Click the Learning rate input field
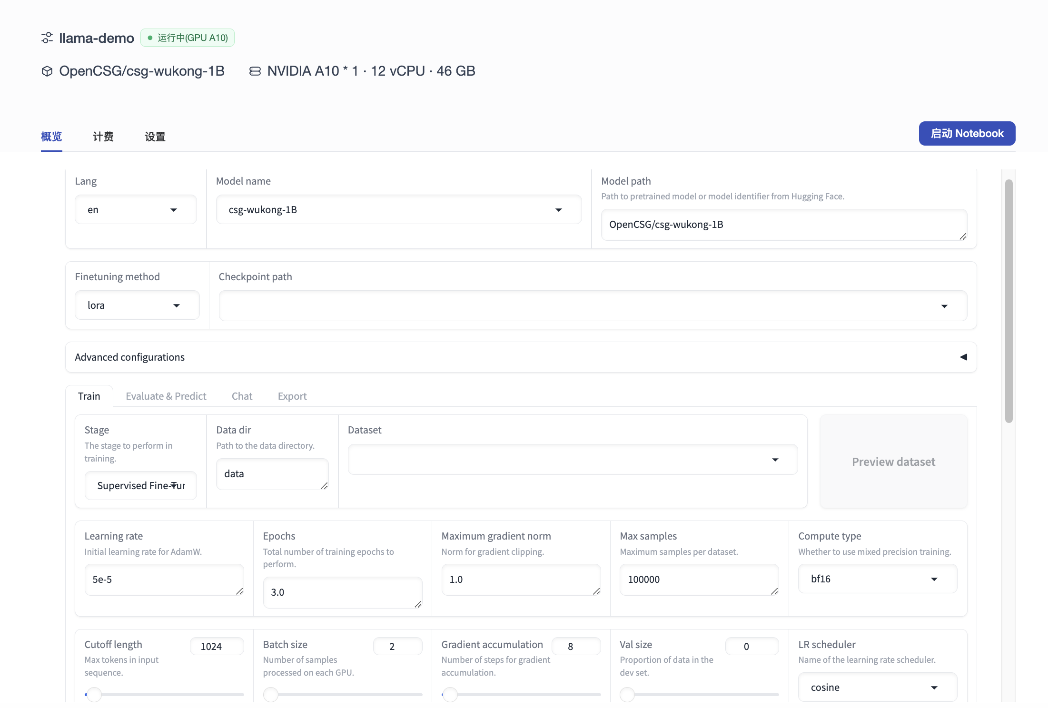This screenshot has width=1048, height=708. (164, 580)
